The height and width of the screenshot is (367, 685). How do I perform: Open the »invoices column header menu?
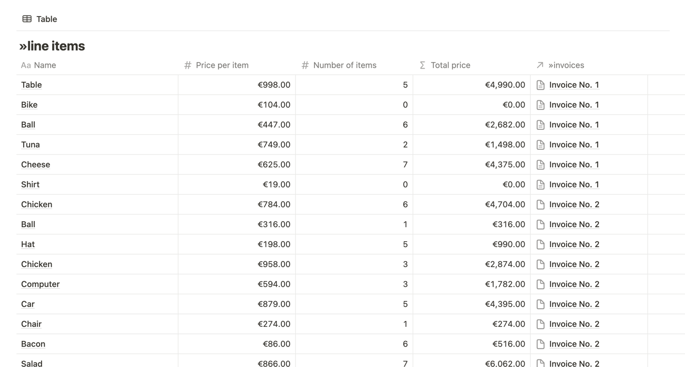click(x=566, y=65)
